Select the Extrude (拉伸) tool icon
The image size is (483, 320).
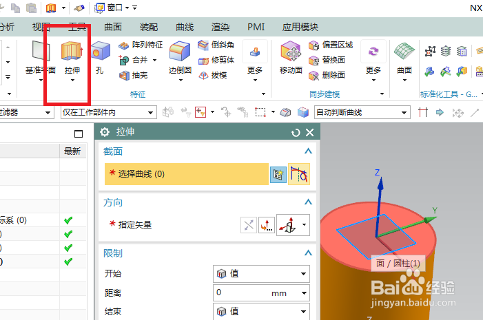(72, 51)
